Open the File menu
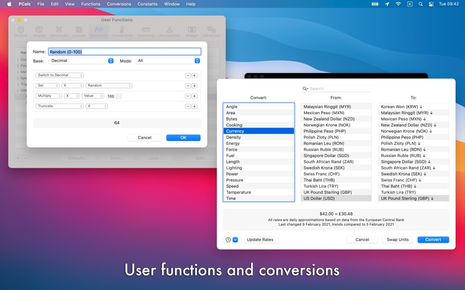The height and width of the screenshot is (290, 465). coord(41,4)
